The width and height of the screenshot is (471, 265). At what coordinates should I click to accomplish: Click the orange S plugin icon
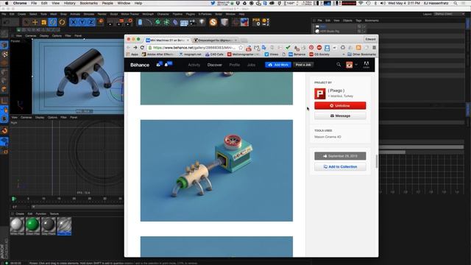point(213,22)
